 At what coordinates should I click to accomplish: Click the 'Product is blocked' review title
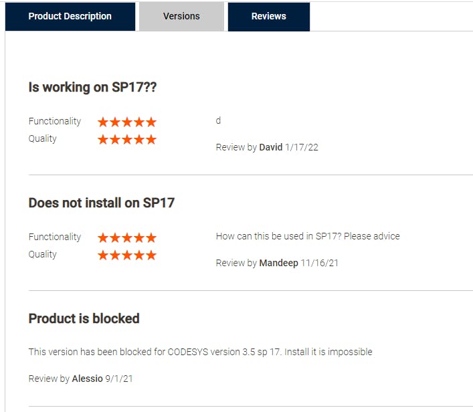84,318
